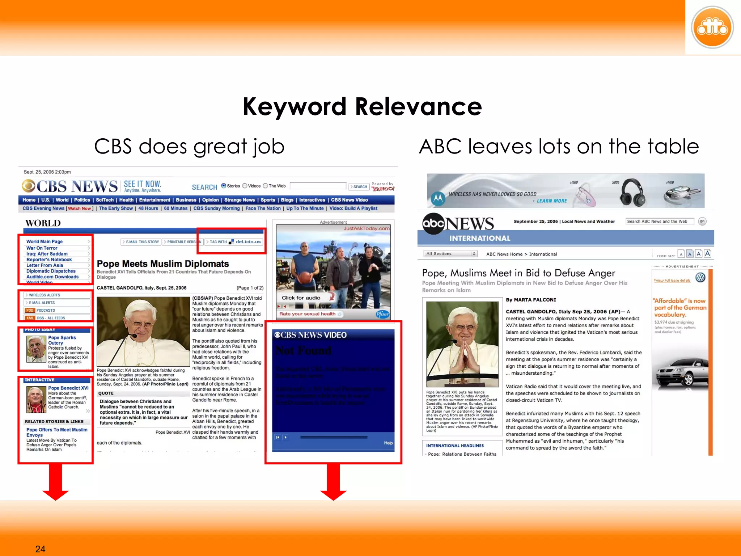Expand Letter From Asia arrow
Image resolution: width=741 pixels, height=556 pixels.
[89, 265]
